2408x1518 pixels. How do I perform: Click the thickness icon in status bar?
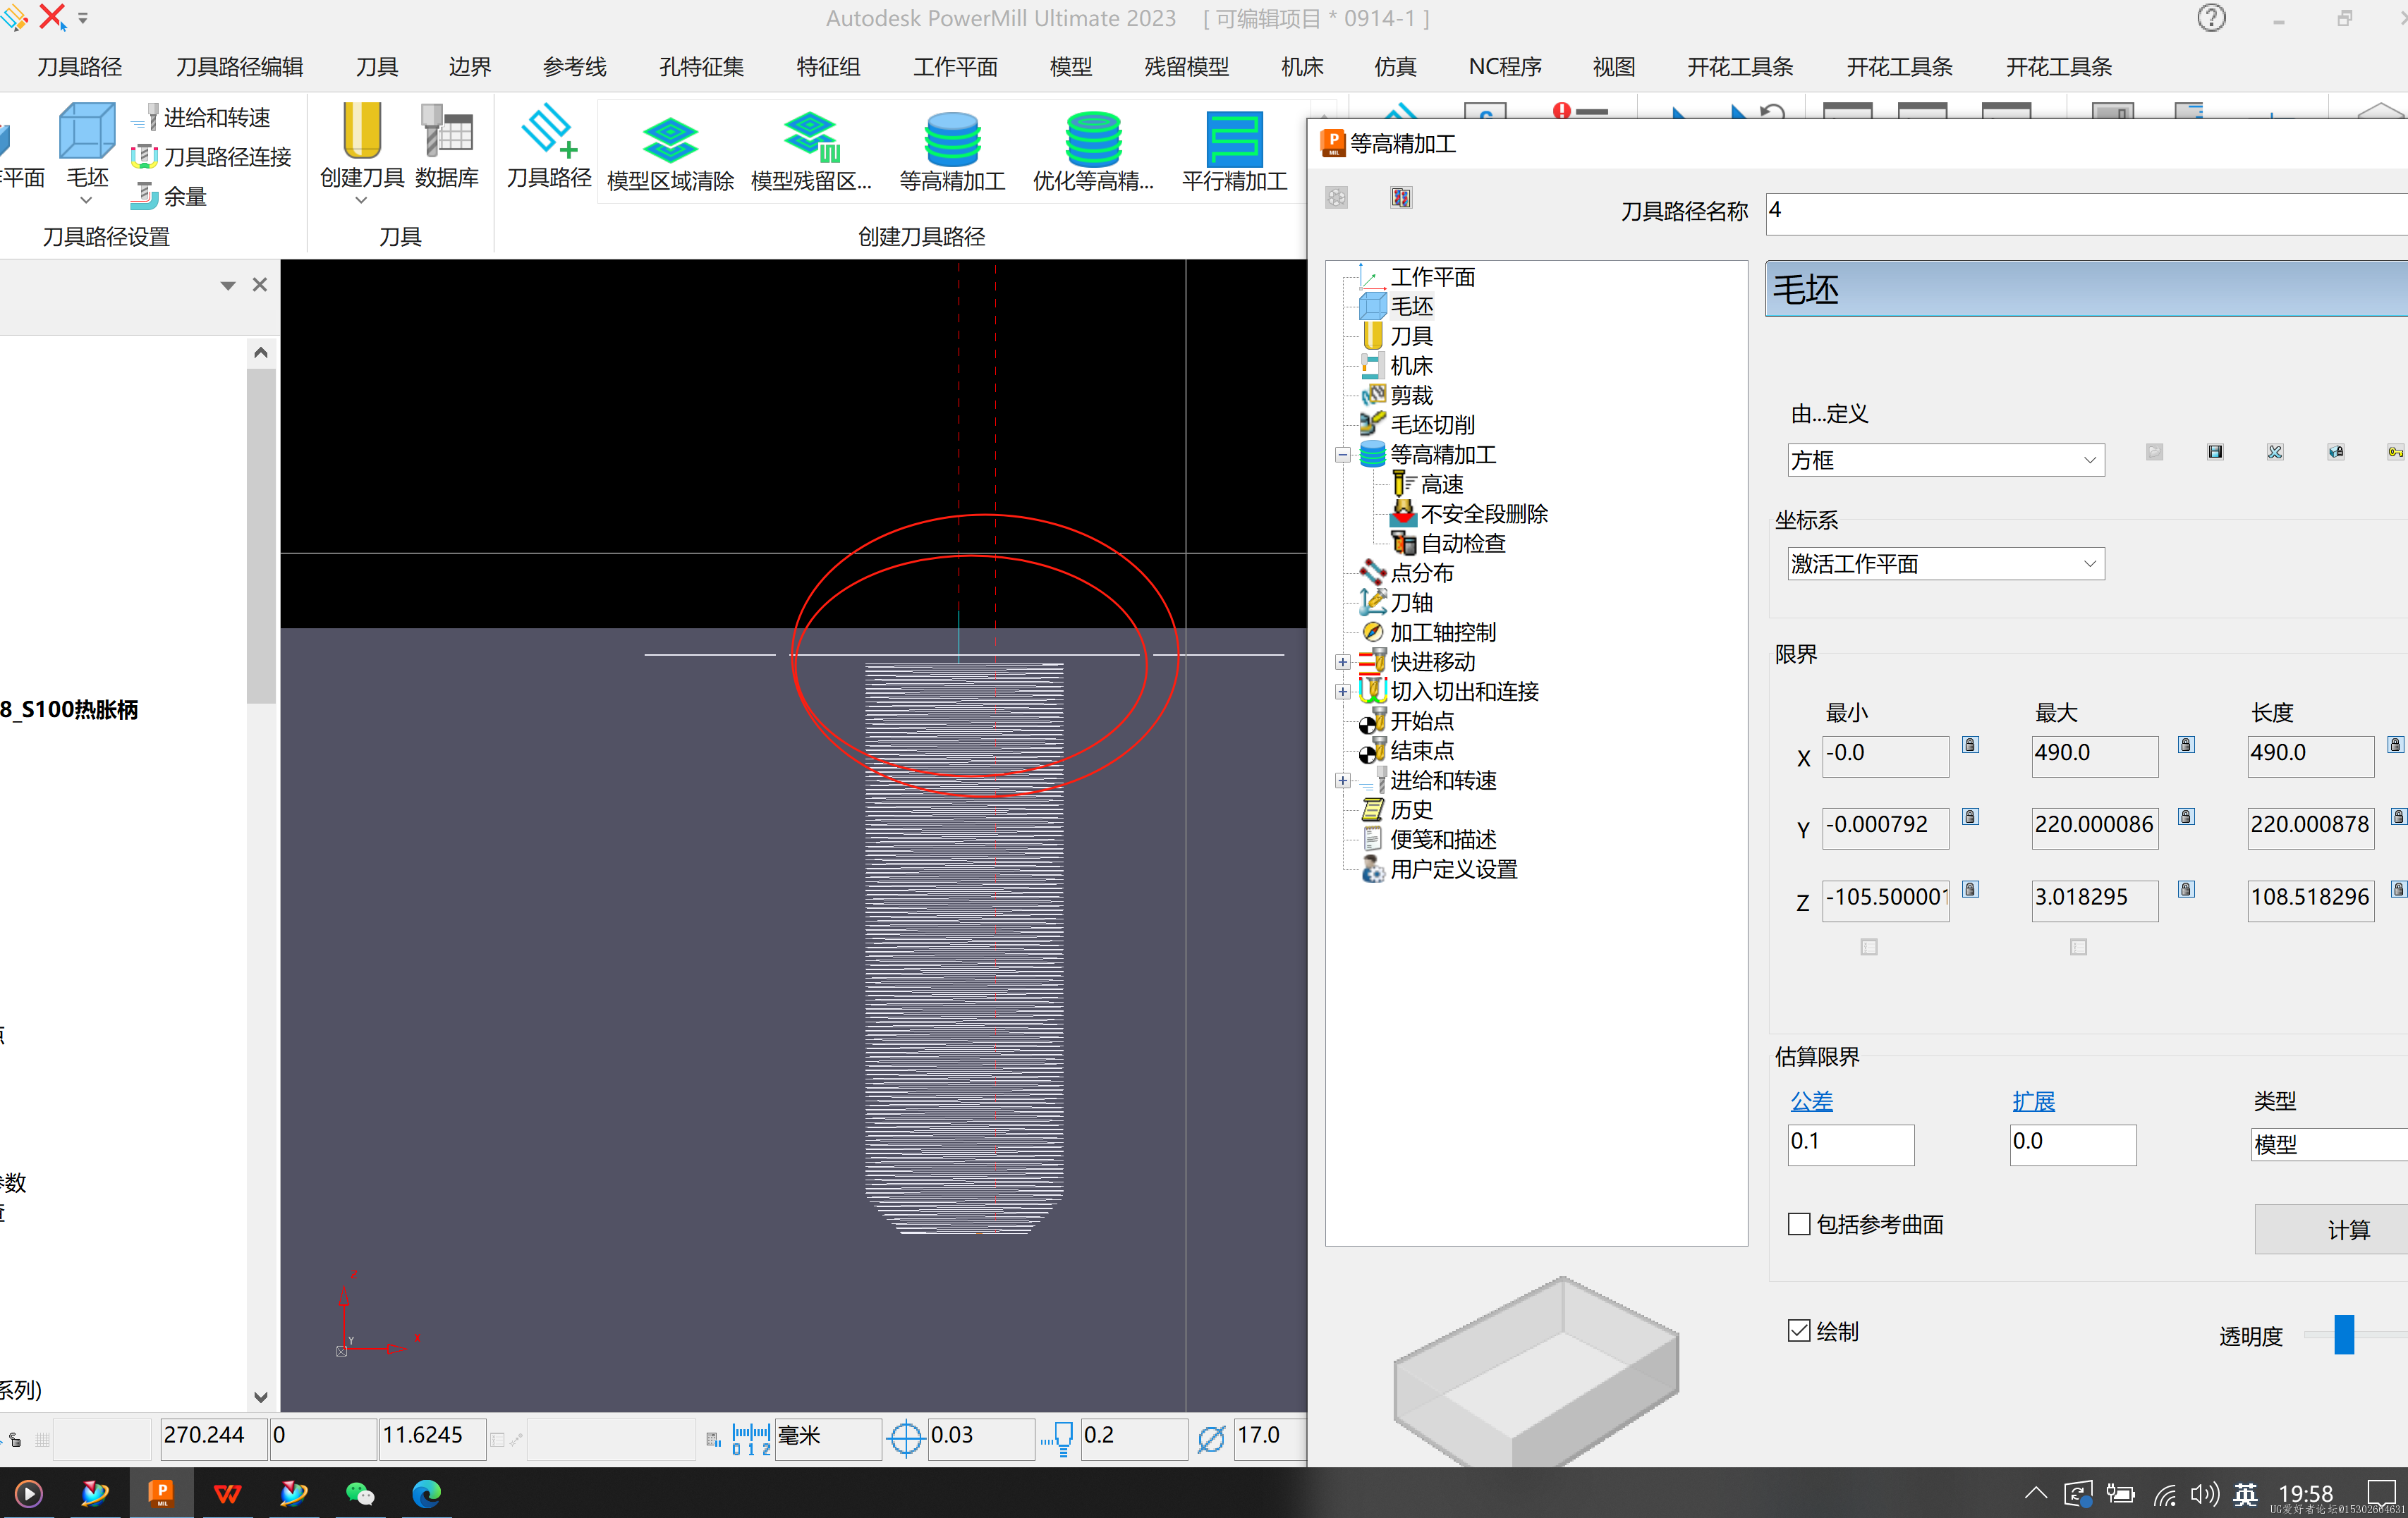pyautogui.click(x=1058, y=1438)
